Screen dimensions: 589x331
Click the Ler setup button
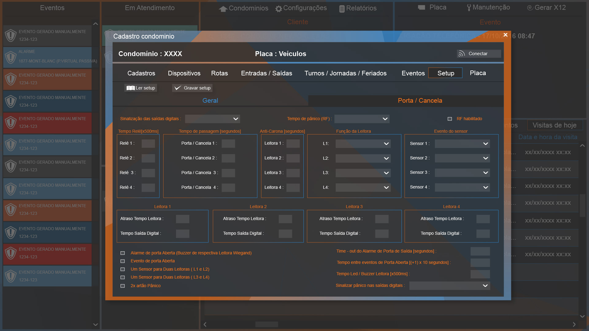click(141, 88)
